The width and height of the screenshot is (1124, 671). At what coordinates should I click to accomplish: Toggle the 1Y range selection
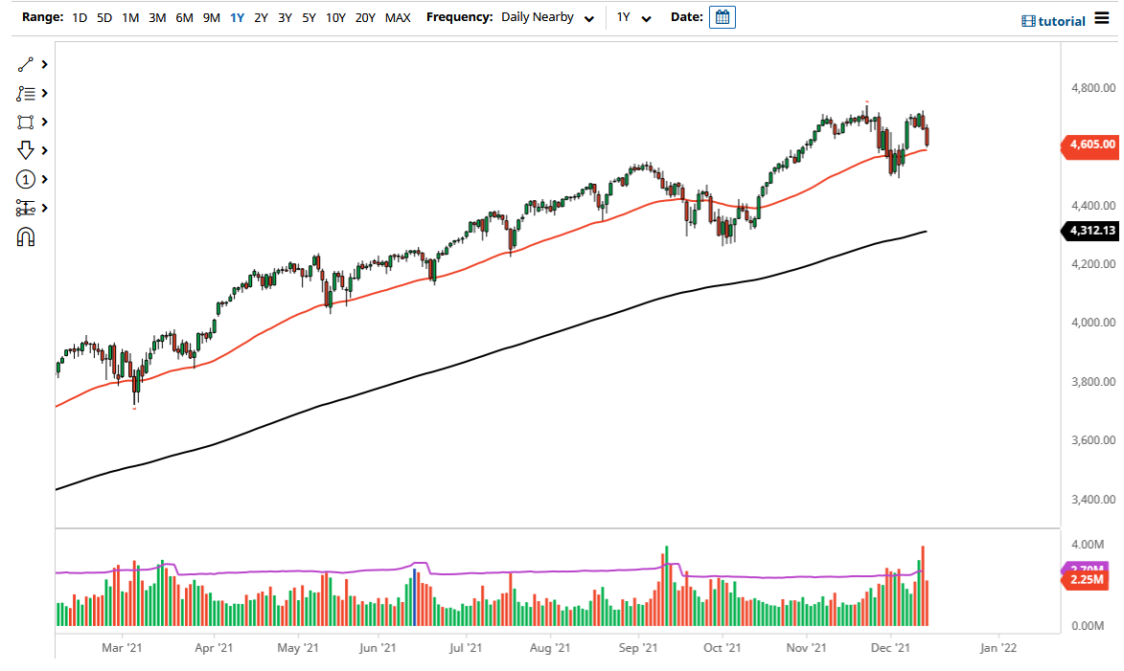pyautogui.click(x=238, y=17)
